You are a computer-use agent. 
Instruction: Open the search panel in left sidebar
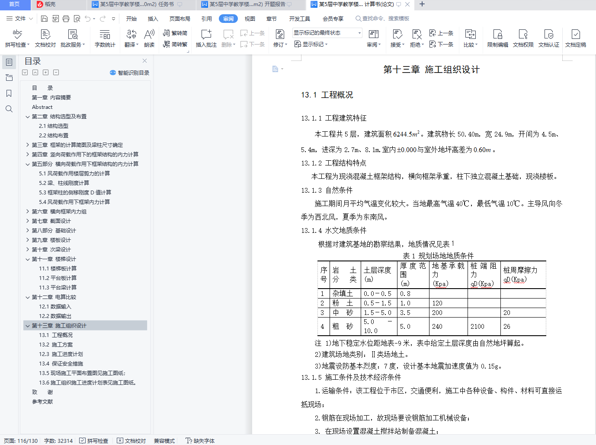pos(9,109)
